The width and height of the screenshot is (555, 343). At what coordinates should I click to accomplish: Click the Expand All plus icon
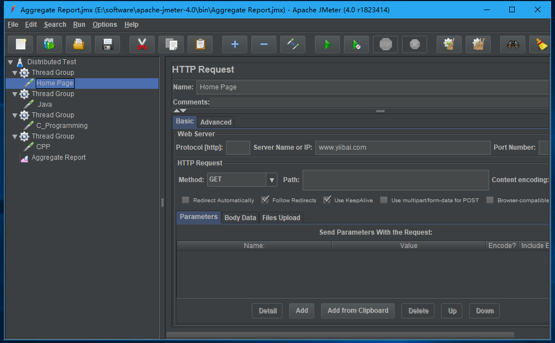[235, 44]
